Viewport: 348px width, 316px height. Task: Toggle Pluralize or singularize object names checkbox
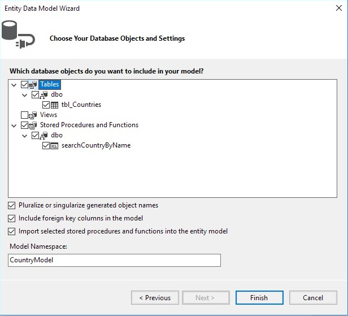[x=12, y=205]
